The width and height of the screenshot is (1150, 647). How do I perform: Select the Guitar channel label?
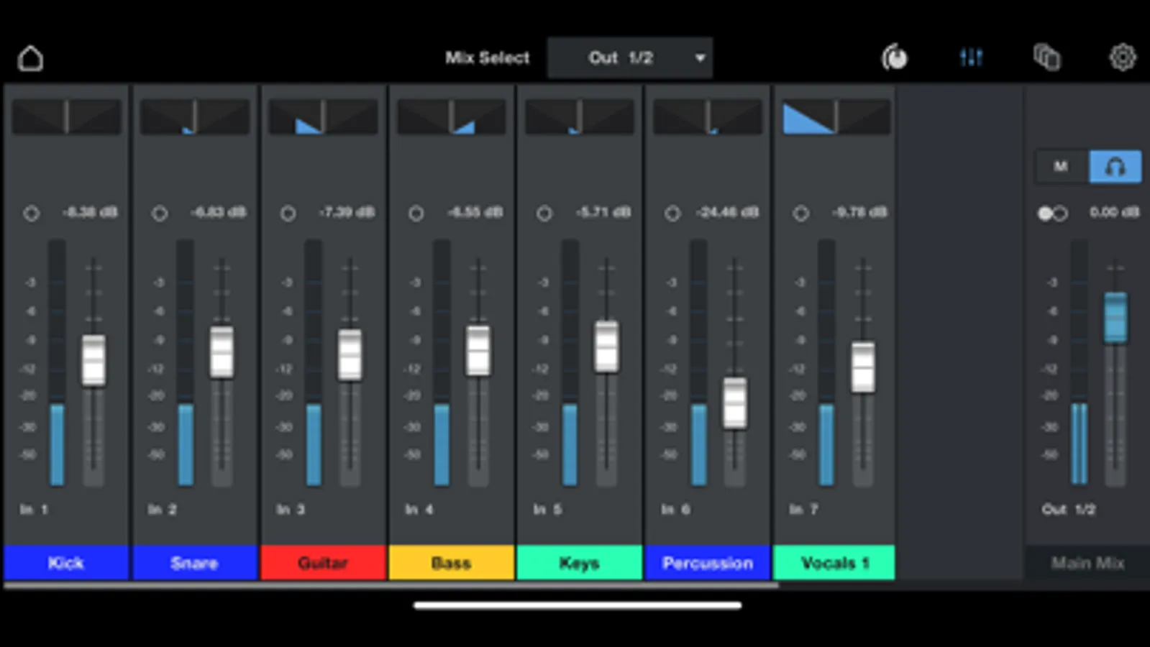(323, 563)
